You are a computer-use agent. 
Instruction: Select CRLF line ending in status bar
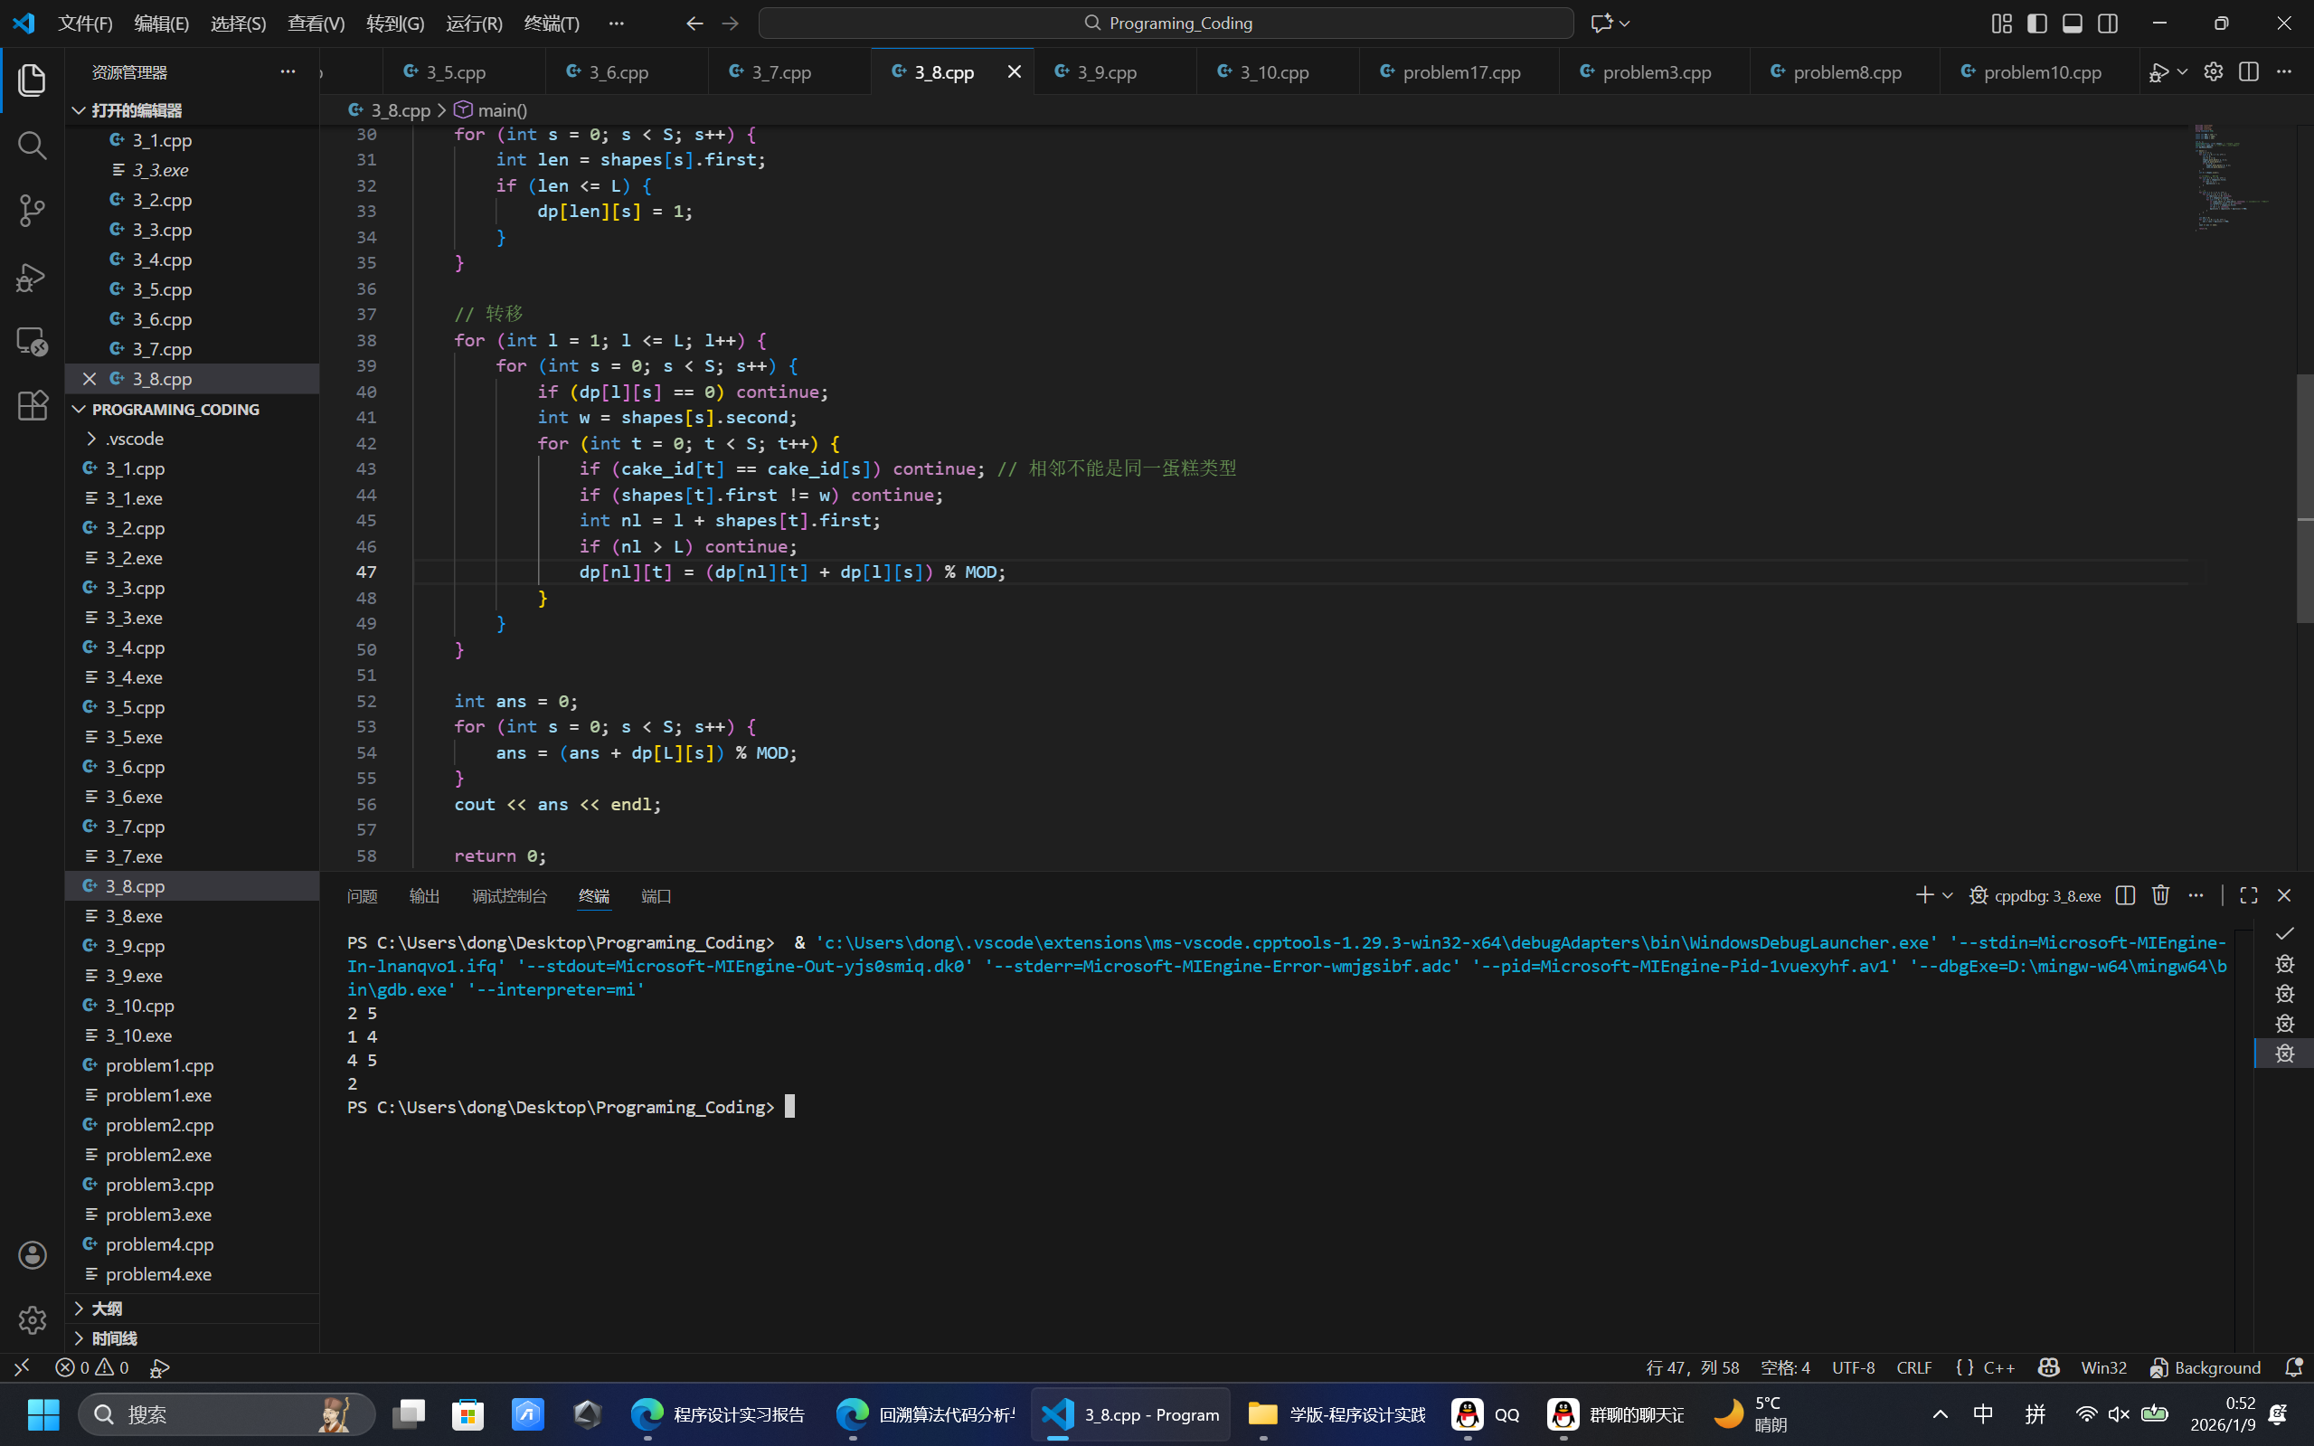pyautogui.click(x=1913, y=1367)
